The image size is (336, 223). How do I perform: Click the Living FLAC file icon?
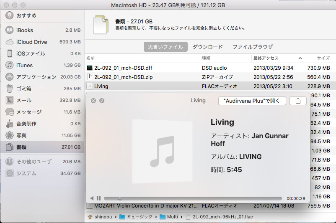click(90, 86)
